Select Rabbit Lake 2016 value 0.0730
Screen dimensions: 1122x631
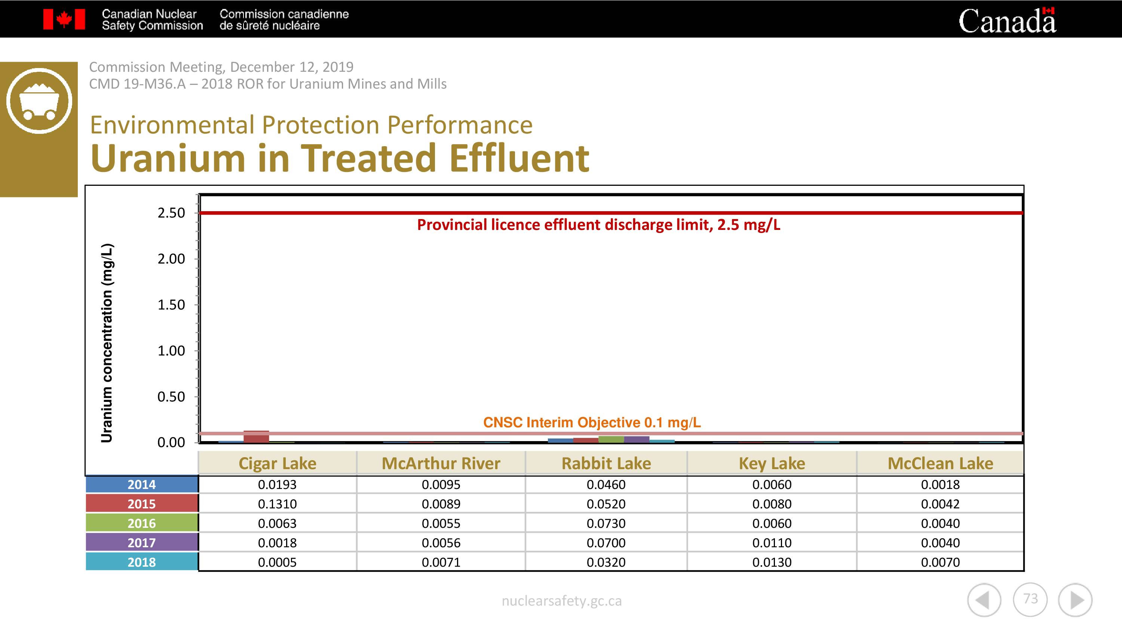606,523
